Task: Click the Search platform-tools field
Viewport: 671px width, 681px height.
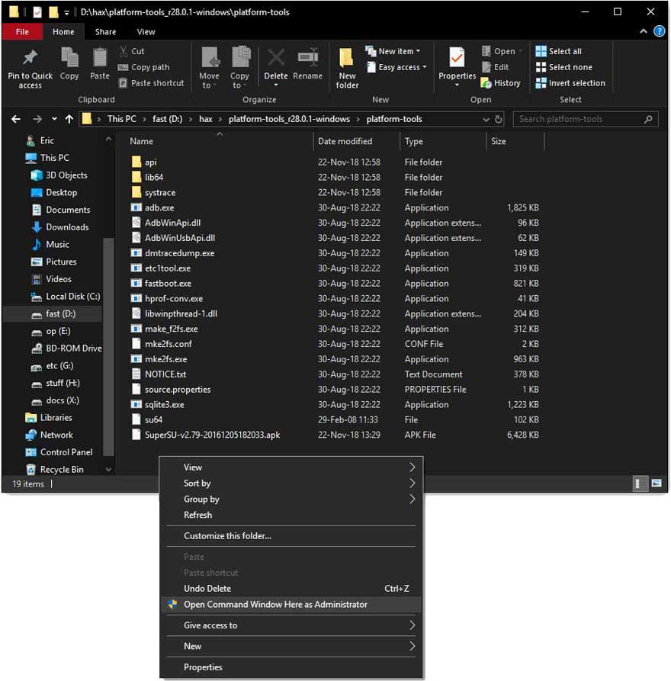Action: click(x=586, y=119)
